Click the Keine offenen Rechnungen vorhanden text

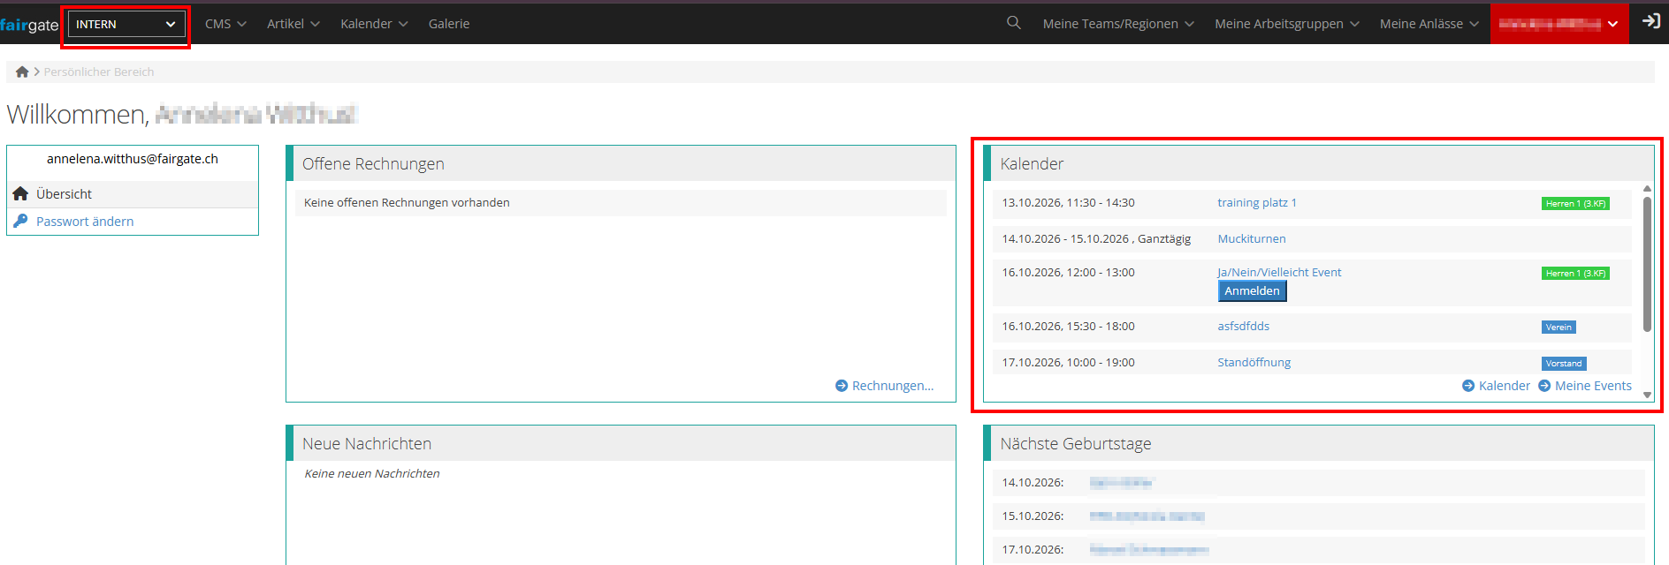tap(407, 203)
